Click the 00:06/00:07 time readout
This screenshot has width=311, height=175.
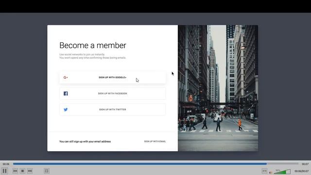[x=301, y=171]
